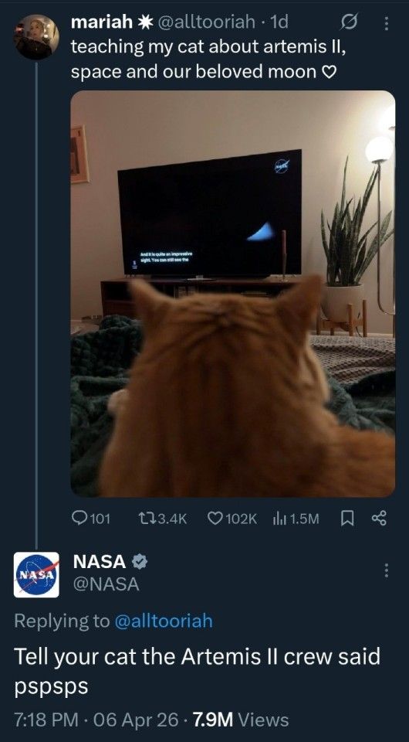Open the 1d timestamp on mariah's tweet
Viewport: 409px width, 742px height.
click(278, 22)
